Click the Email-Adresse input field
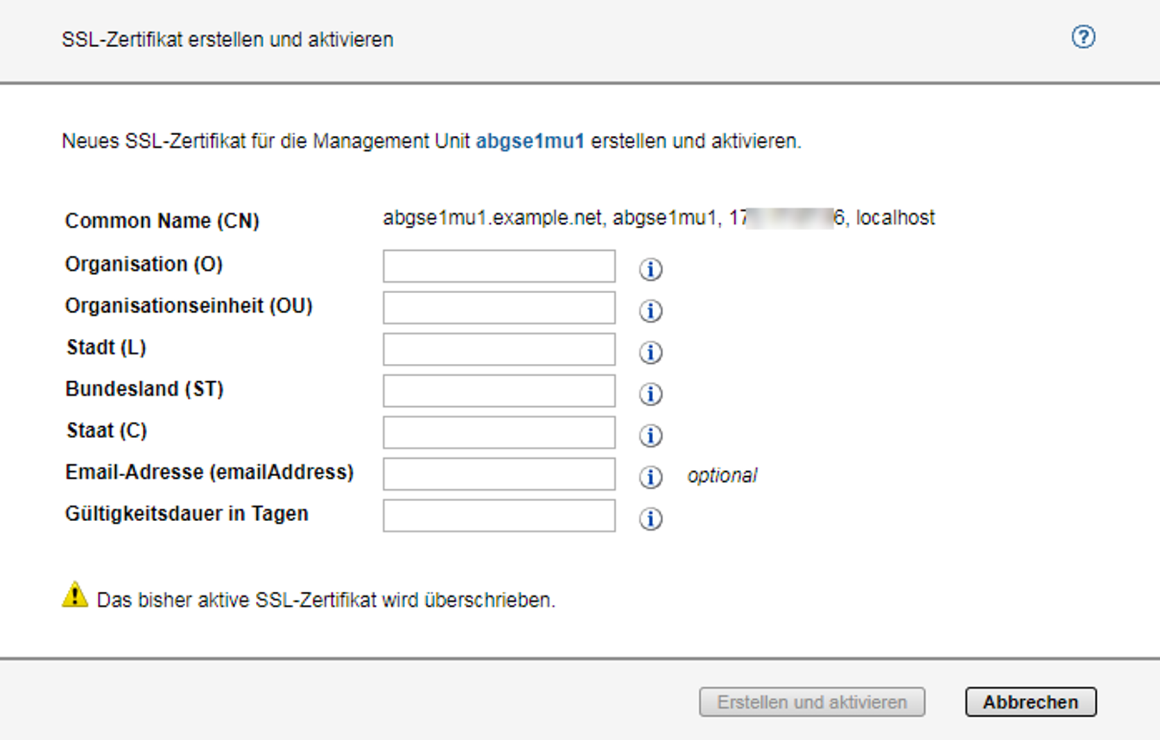This screenshot has height=745, width=1160. point(499,474)
